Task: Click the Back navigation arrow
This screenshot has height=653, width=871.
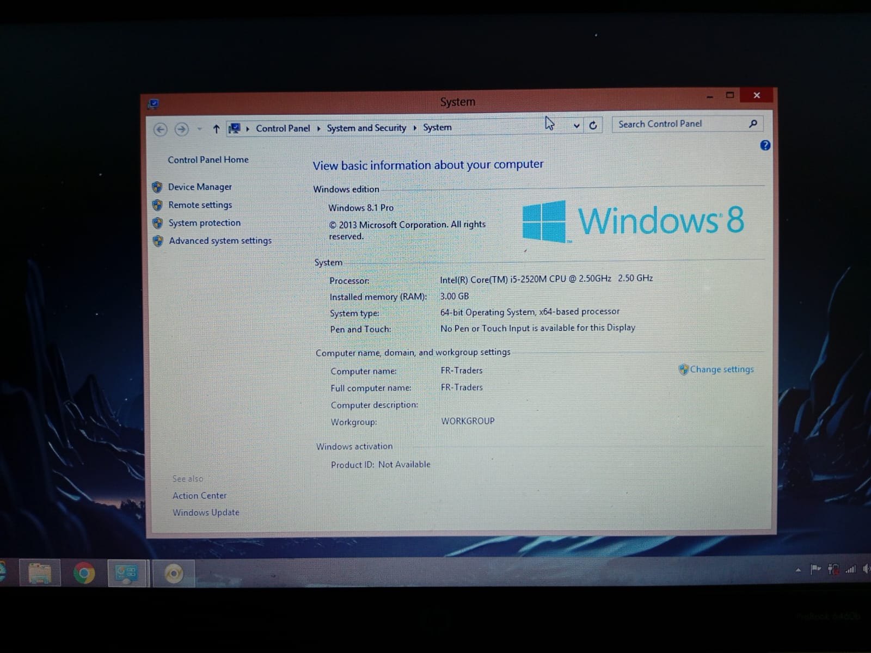Action: tap(160, 129)
